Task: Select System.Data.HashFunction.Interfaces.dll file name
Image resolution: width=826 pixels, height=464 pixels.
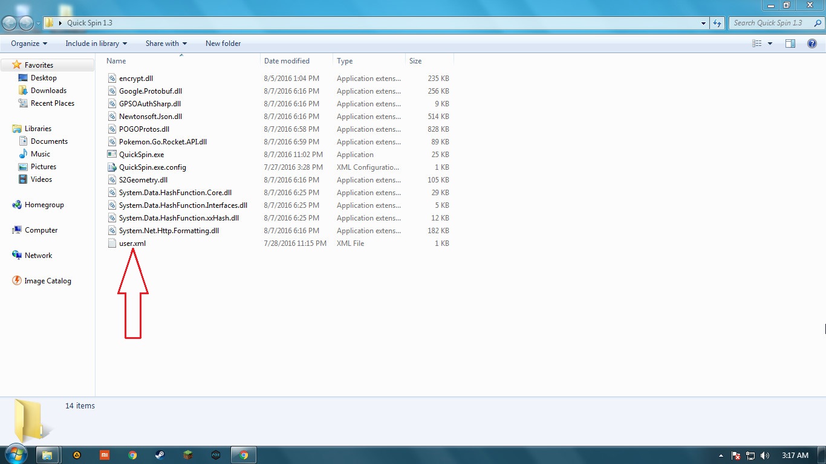Action: pos(183,205)
